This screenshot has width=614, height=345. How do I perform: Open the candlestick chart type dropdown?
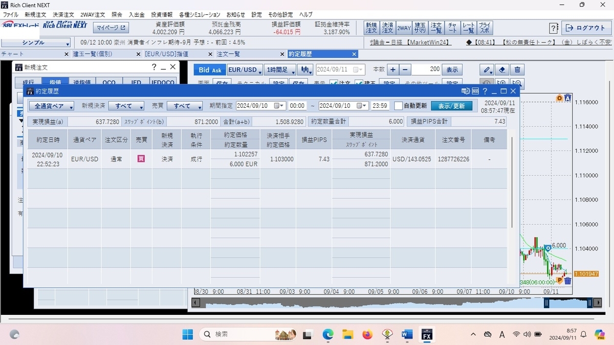point(306,70)
